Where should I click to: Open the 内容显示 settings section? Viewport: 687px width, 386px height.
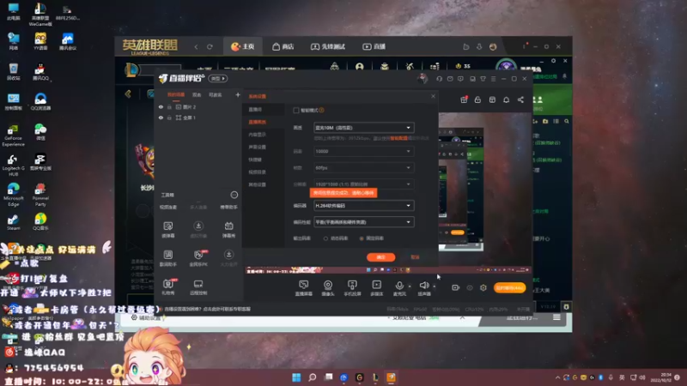pos(257,135)
